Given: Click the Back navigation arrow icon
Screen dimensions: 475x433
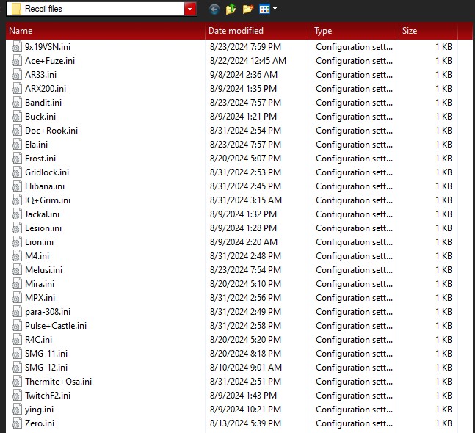Looking at the screenshot, I should (x=214, y=9).
